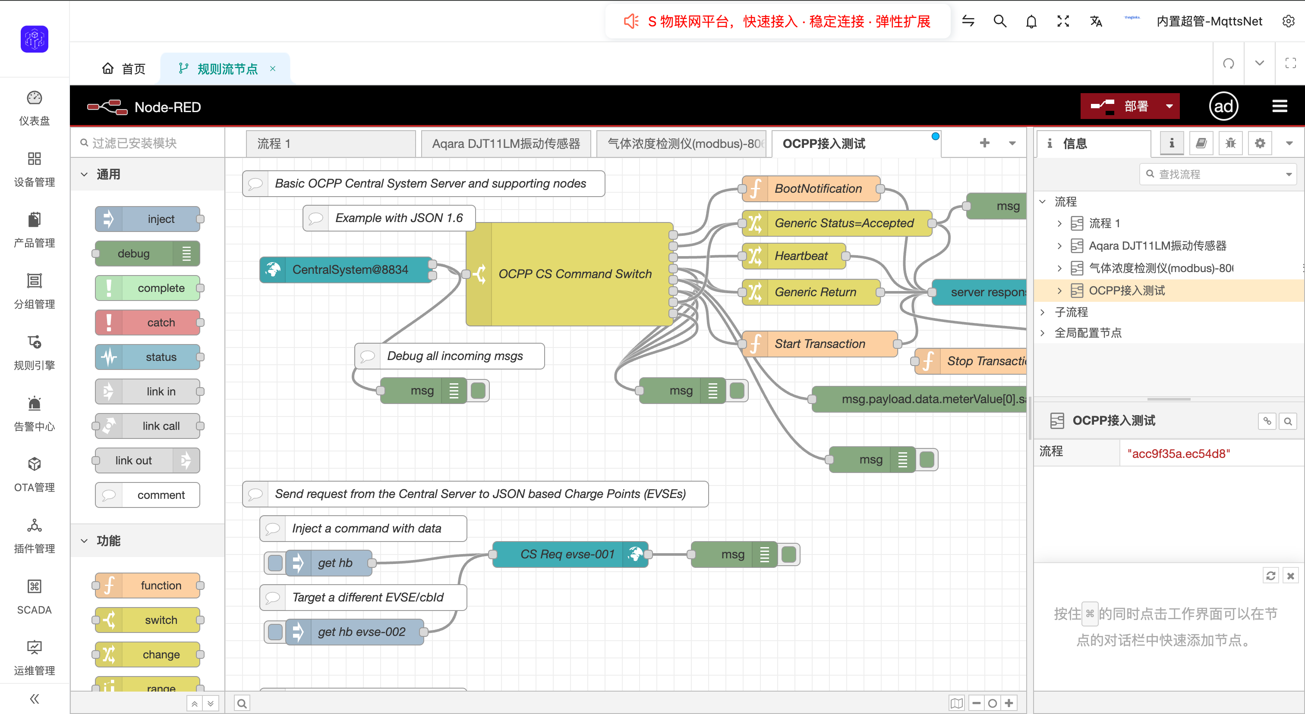The height and width of the screenshot is (714, 1305).
Task: Toggle full screen with the expand-arrows icon
Action: [x=1063, y=21]
